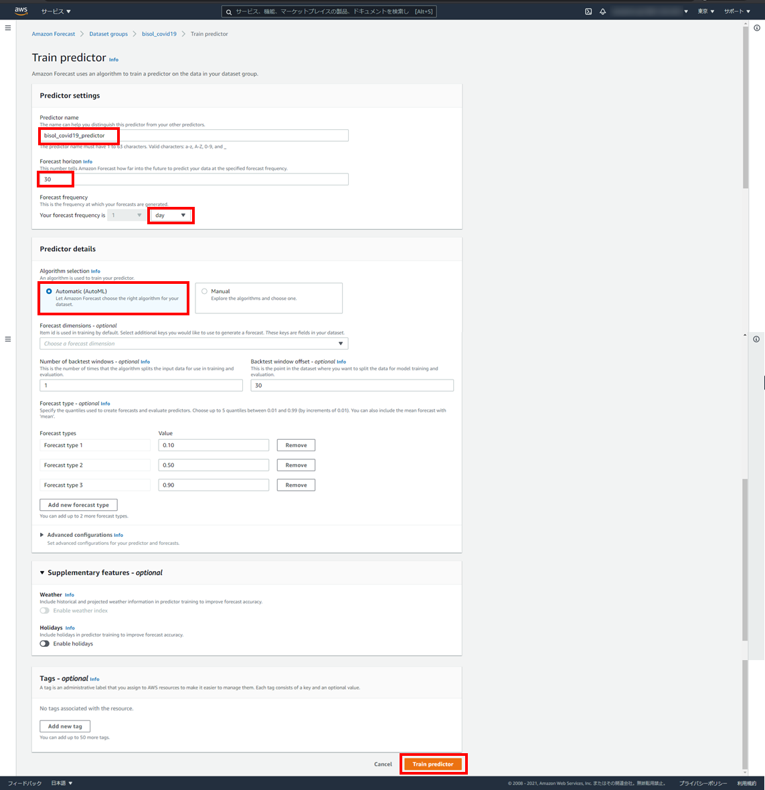Open the サービス menu in the top bar
This screenshot has width=765, height=790.
pyautogui.click(x=56, y=11)
